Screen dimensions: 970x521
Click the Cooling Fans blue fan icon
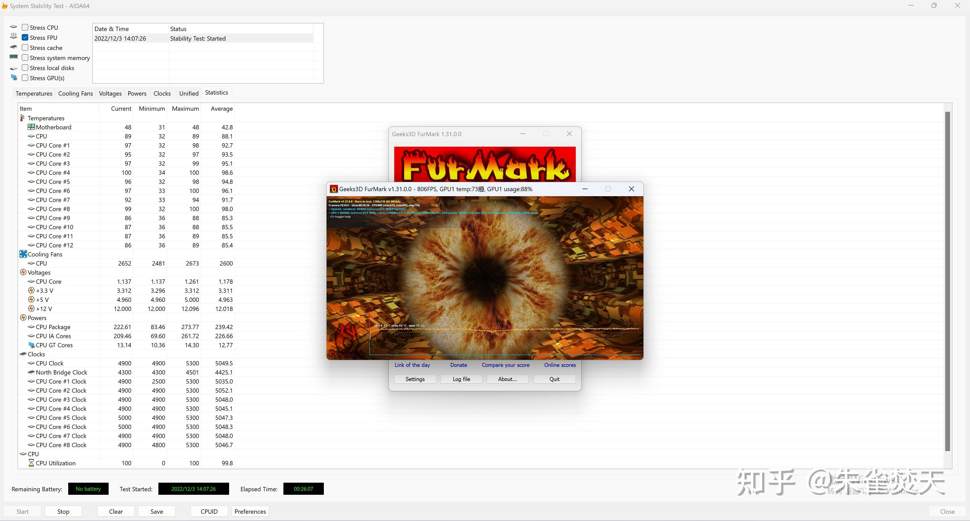pyautogui.click(x=23, y=254)
